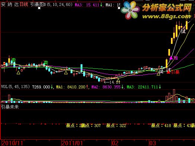Click the yellow triangle under the 14.21 low
The height and width of the screenshot is (146, 195).
click(x=118, y=81)
